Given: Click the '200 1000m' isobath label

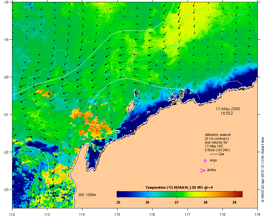Looking at the screenshot, I should (x=87, y=195).
